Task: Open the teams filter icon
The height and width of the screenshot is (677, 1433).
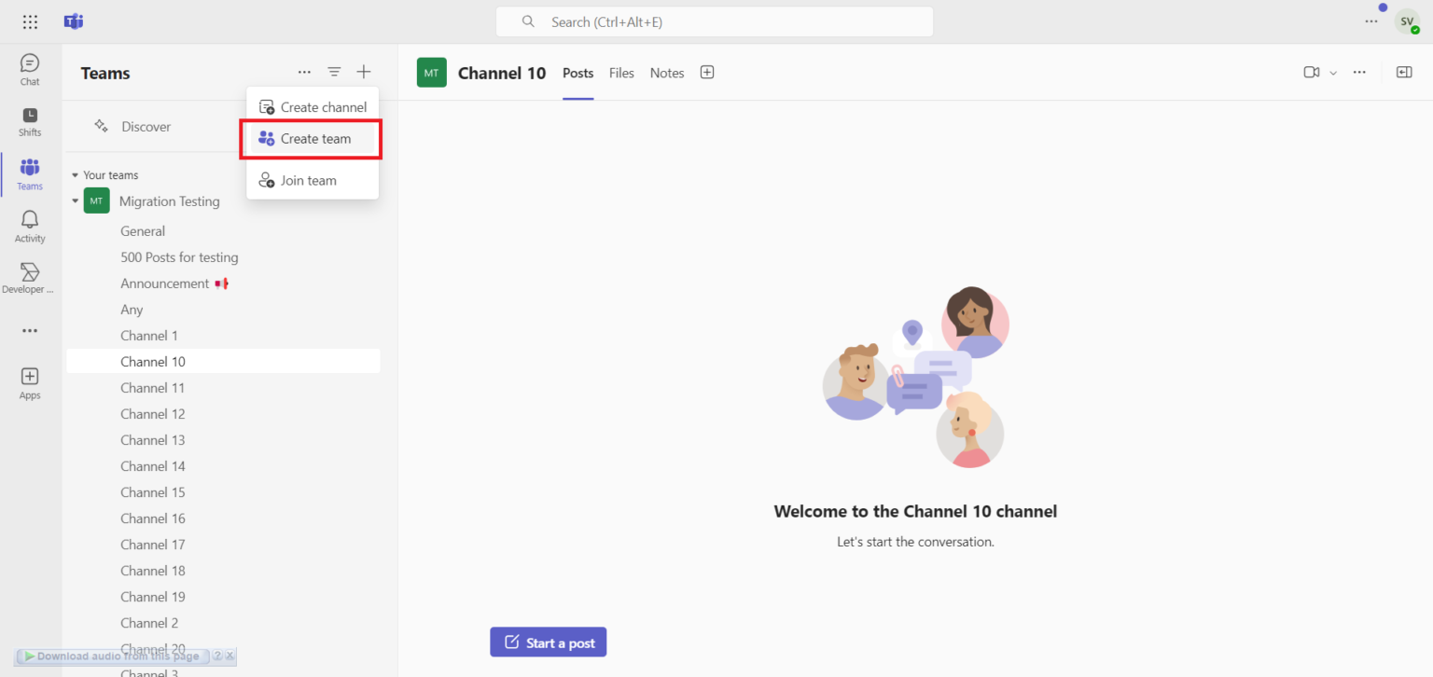Action: (334, 71)
